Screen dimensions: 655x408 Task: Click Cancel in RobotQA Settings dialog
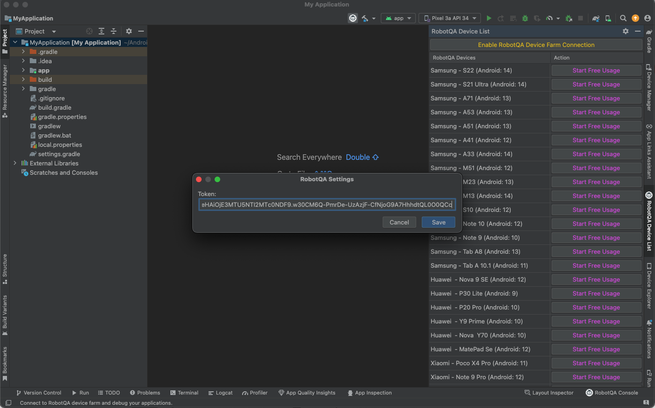point(399,222)
